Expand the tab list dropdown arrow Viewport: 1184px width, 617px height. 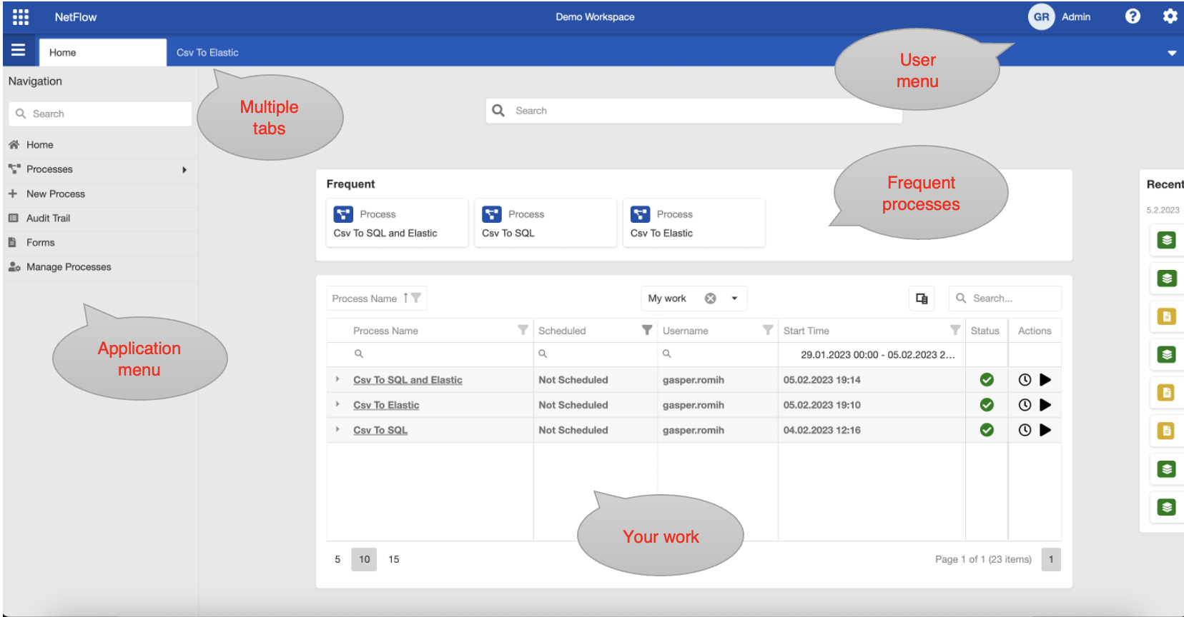[x=1171, y=53]
